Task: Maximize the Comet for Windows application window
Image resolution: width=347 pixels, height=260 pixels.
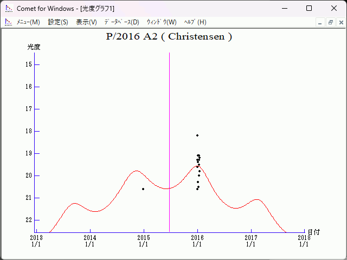Action: coord(309,8)
